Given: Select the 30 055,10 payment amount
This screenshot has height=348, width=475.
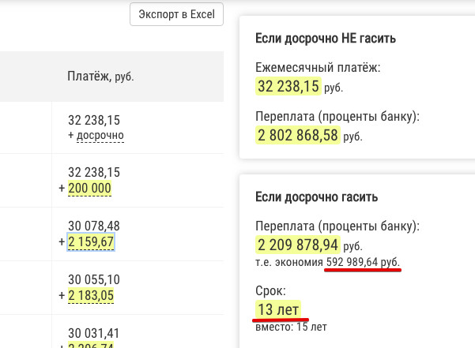Looking at the screenshot, I should (94, 280).
